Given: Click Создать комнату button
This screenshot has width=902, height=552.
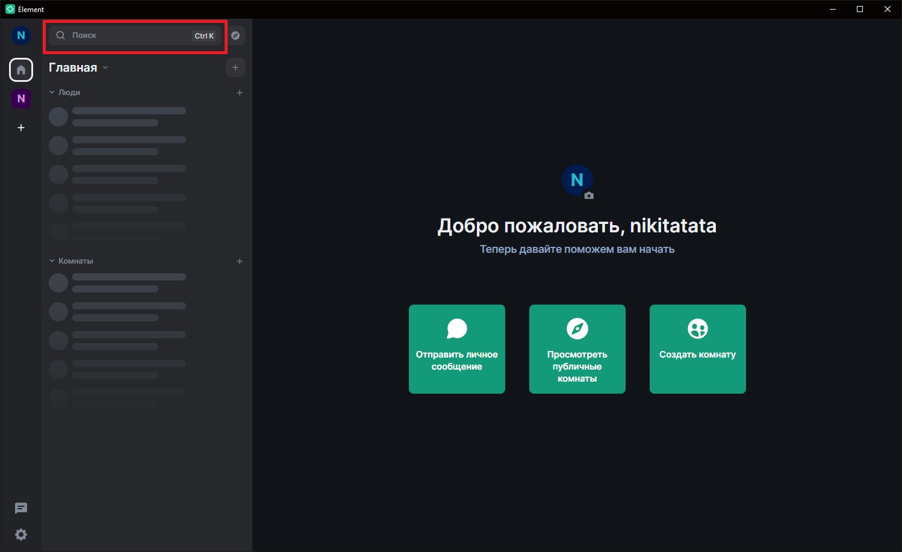Looking at the screenshot, I should pyautogui.click(x=698, y=349).
